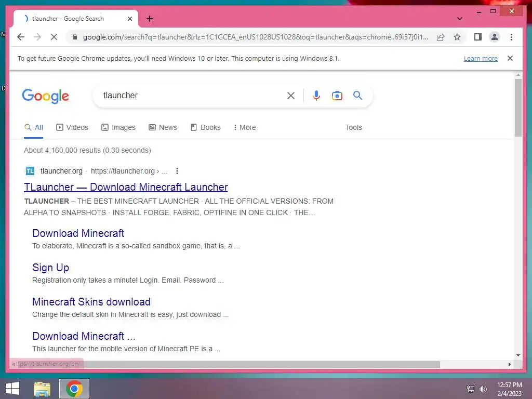Open the volume tray icon
The height and width of the screenshot is (399, 532).
tap(483, 389)
